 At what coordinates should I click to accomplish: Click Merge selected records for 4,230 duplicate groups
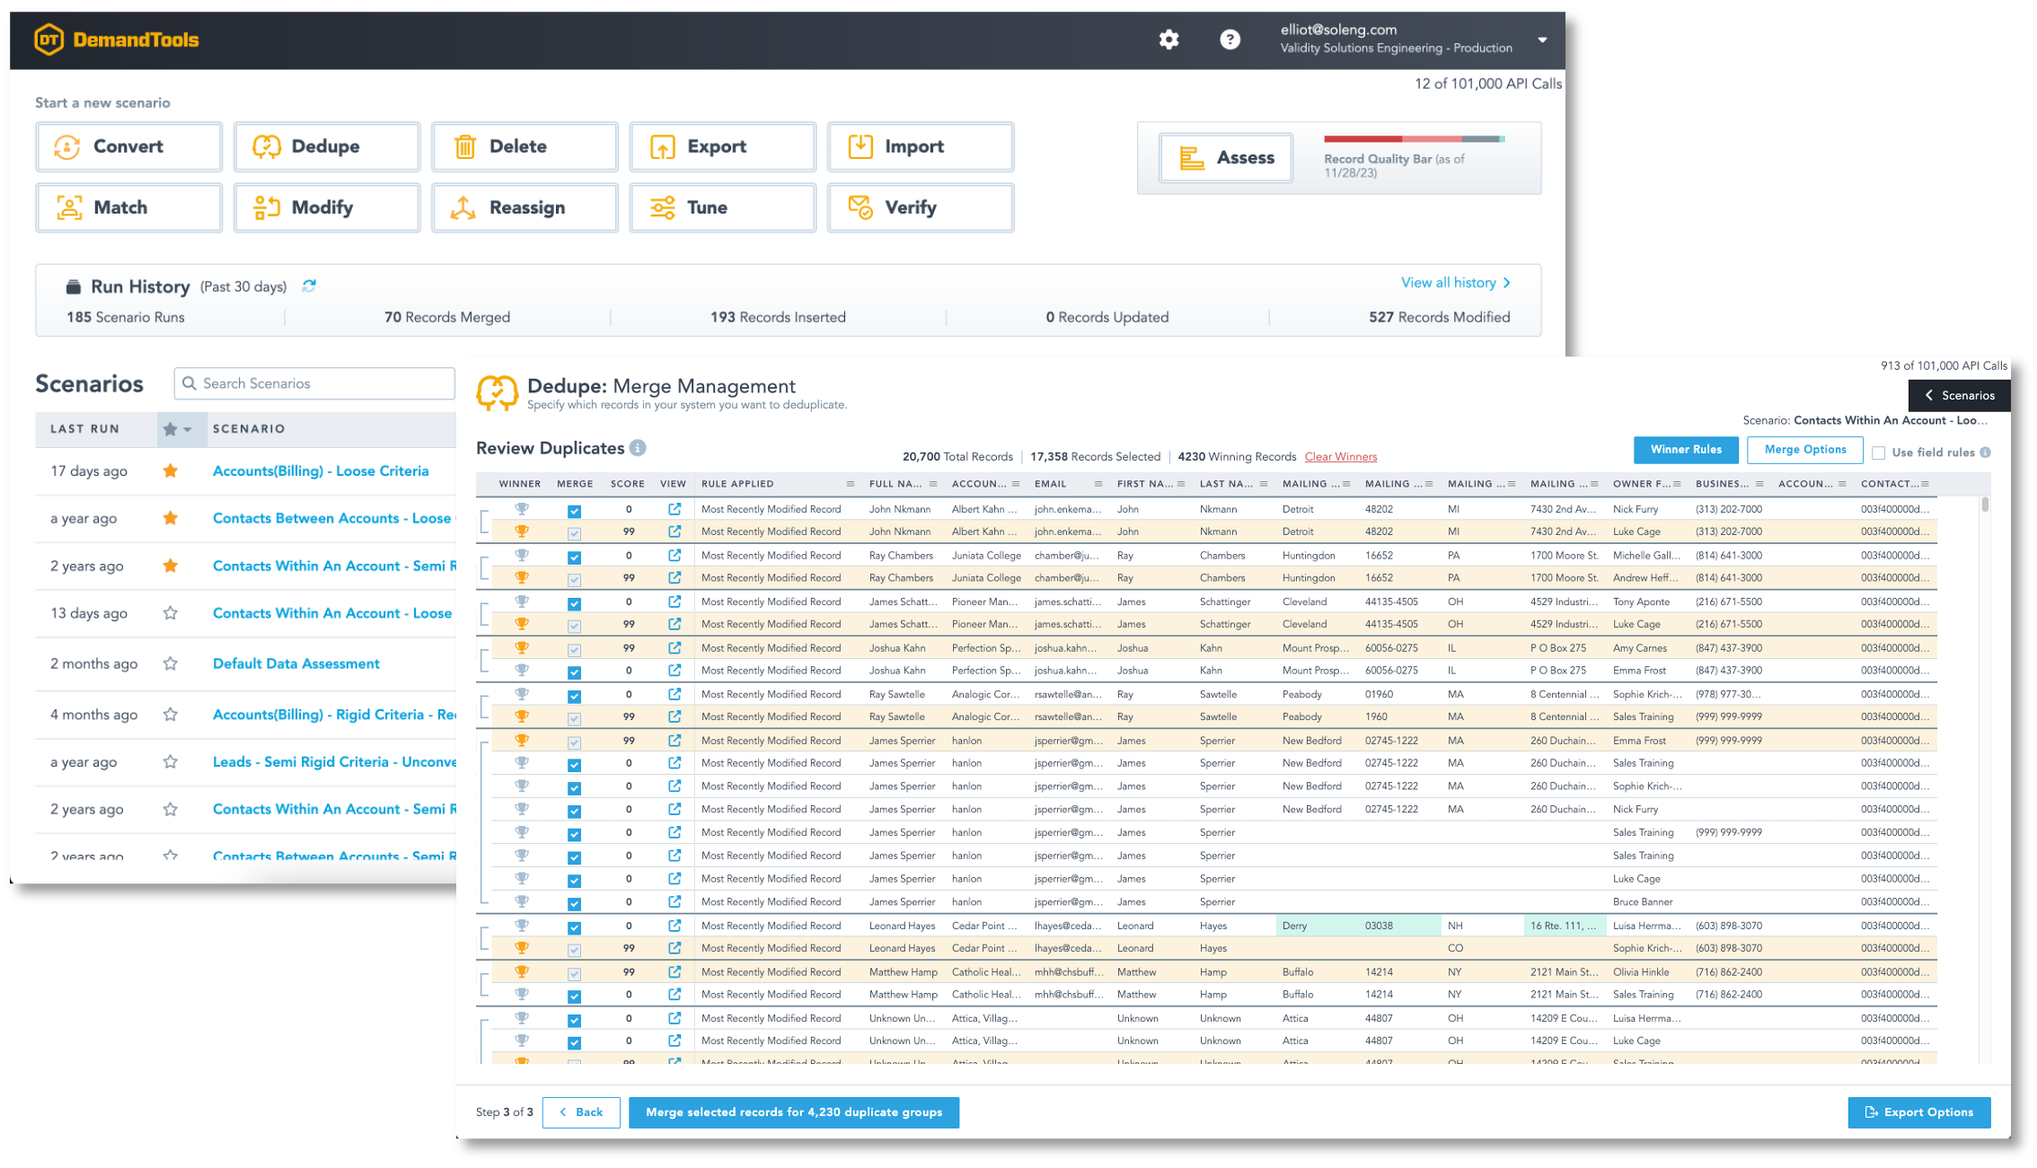(793, 1112)
